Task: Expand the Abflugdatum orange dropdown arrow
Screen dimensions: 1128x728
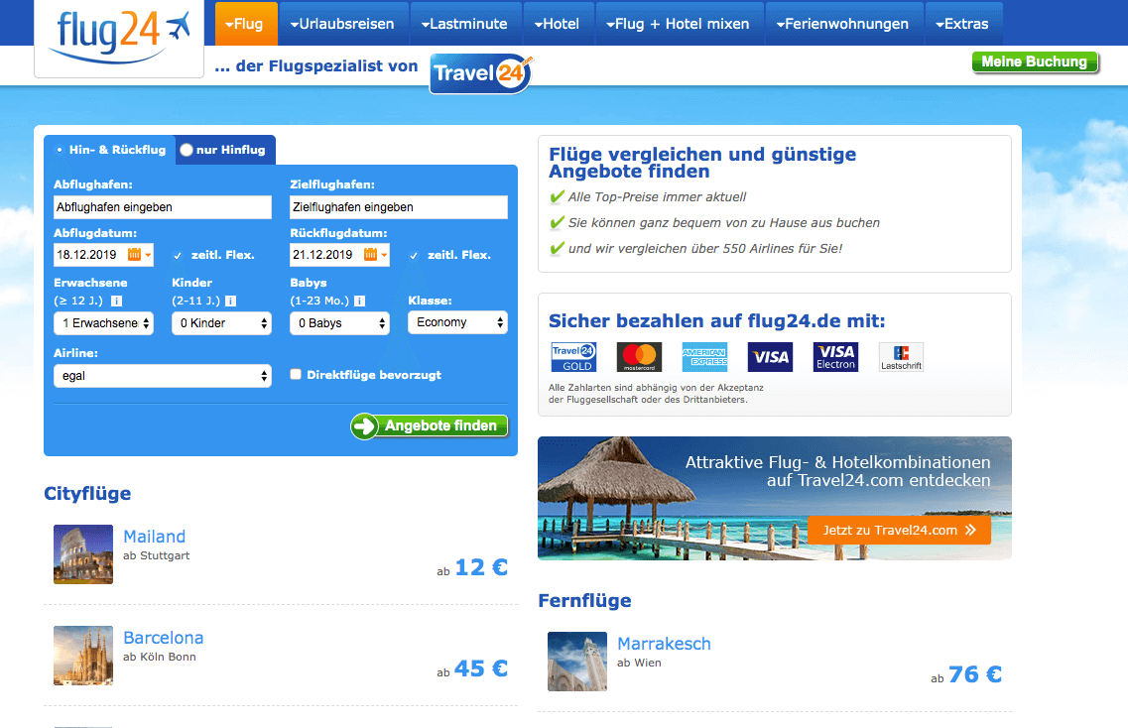Action: click(148, 255)
